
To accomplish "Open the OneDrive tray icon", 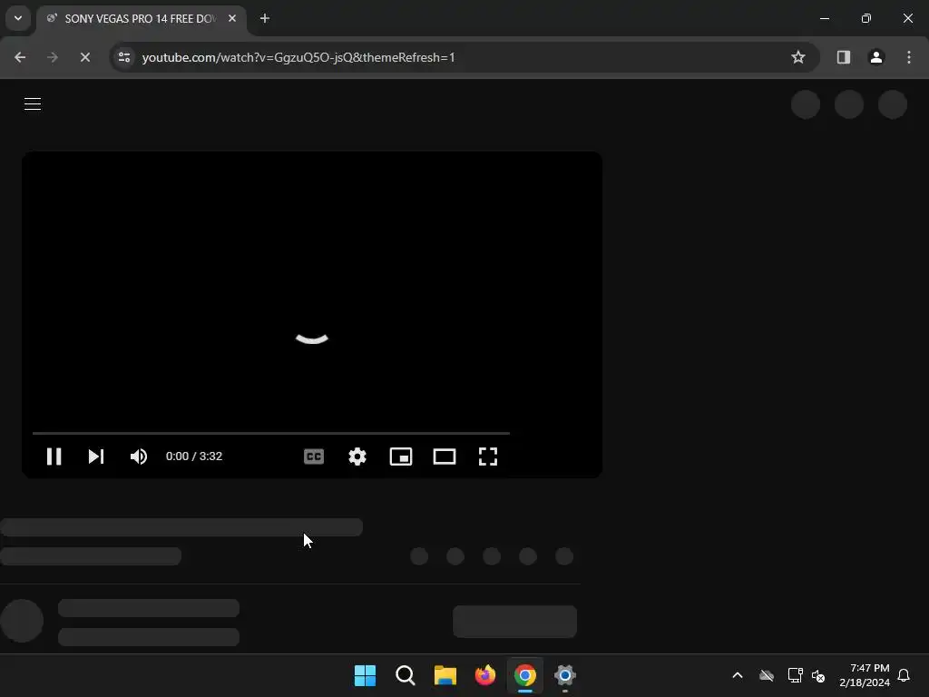I will click(x=767, y=675).
